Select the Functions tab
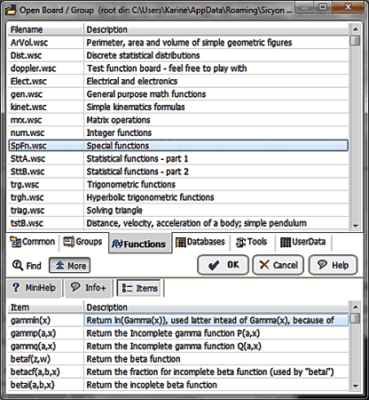The height and width of the screenshot is (400, 369). click(x=139, y=244)
